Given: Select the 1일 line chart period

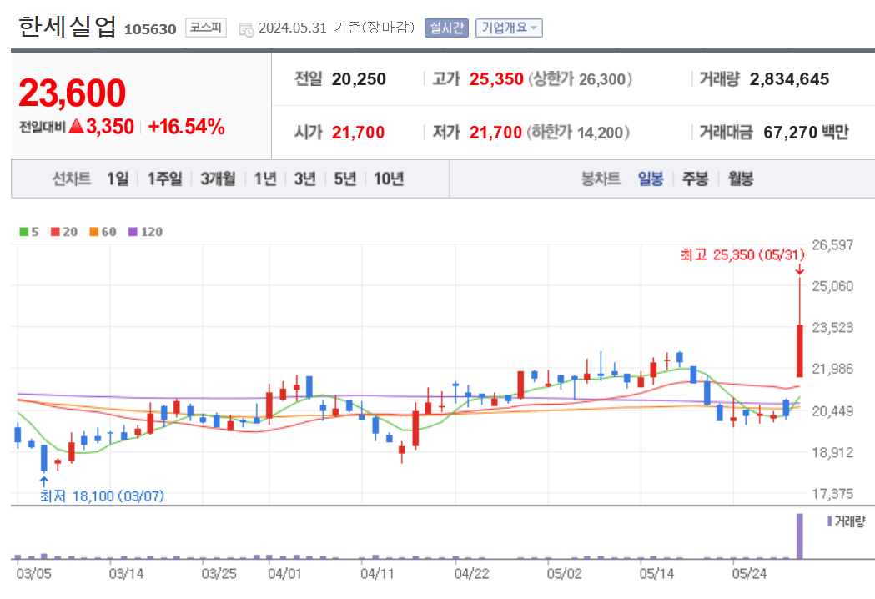Looking at the screenshot, I should tap(118, 179).
